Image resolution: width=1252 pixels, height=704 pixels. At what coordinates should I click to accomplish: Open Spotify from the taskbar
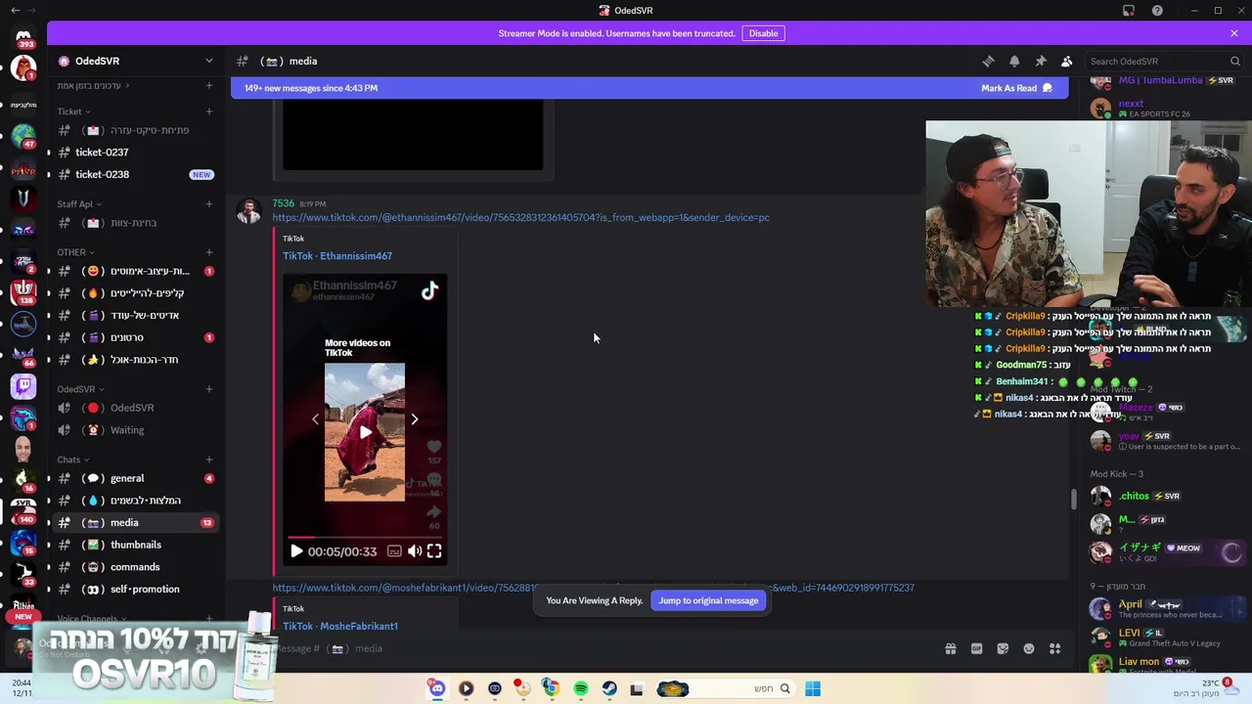[581, 688]
